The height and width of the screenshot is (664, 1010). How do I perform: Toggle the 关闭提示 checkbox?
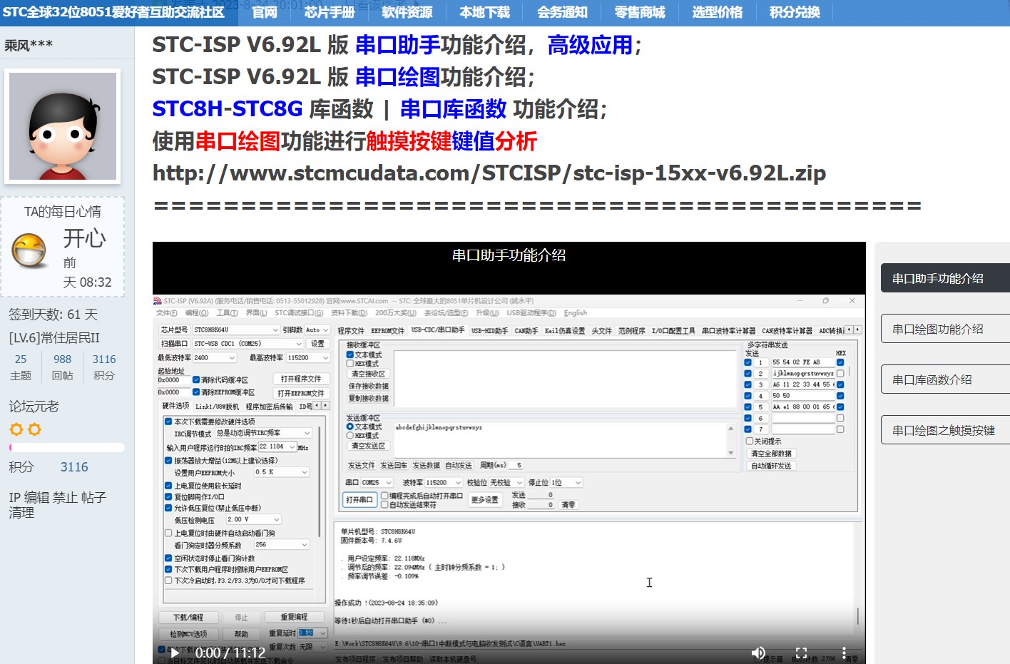coord(750,441)
